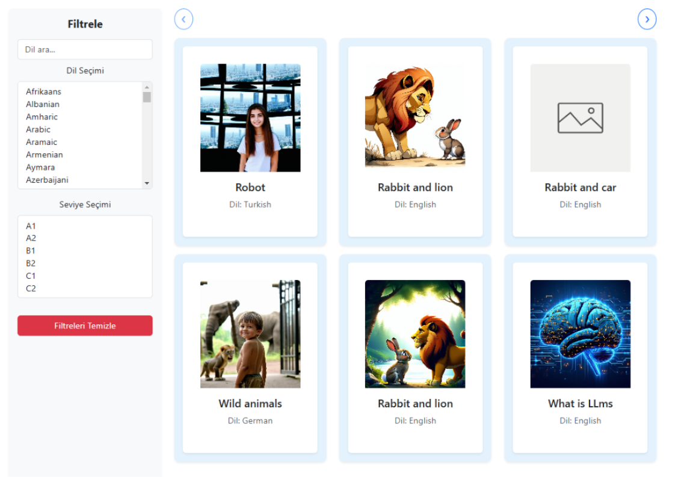Click the Robot card title
Screen dimensions: 687x477
[250, 187]
